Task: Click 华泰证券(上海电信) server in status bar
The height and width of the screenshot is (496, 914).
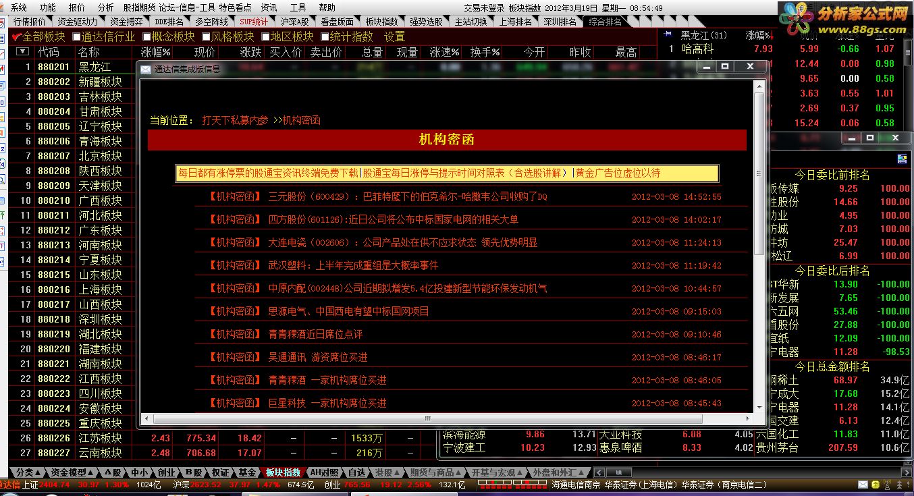Action: pyautogui.click(x=641, y=485)
